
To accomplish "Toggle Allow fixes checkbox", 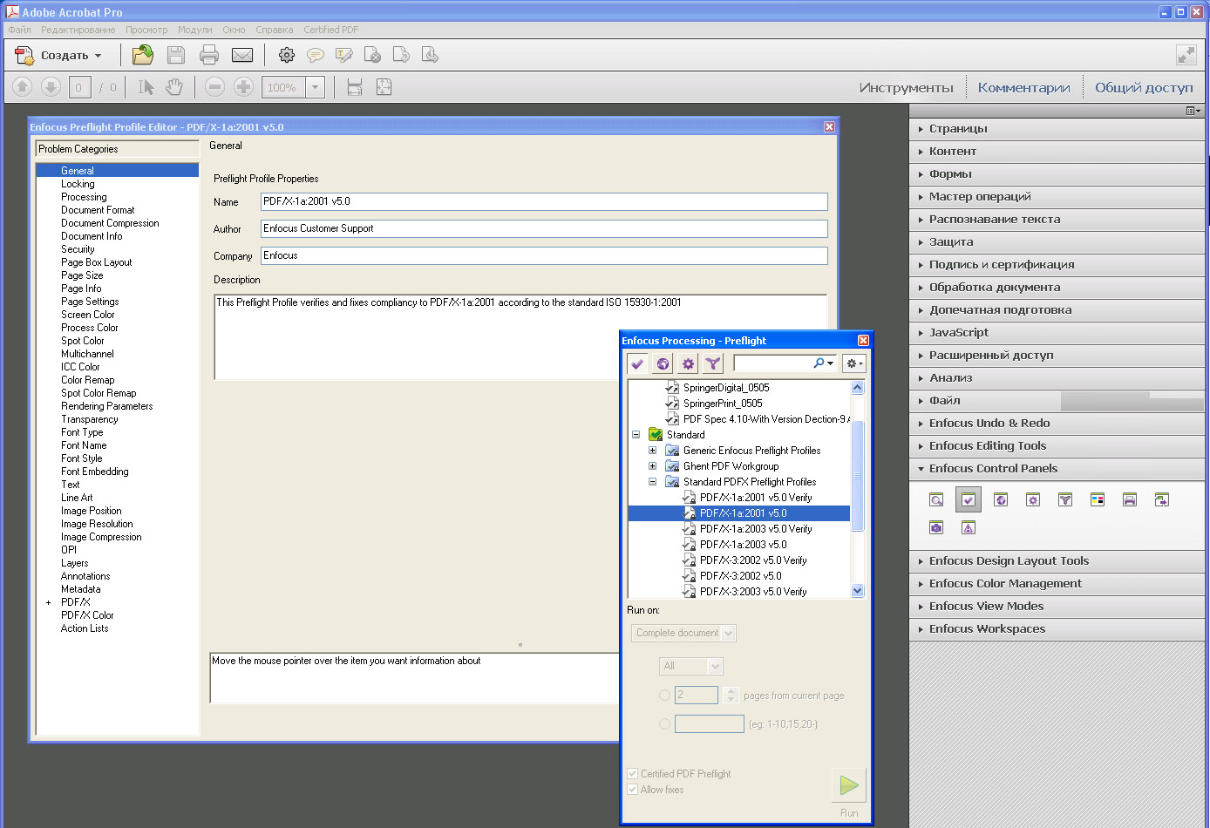I will 633,790.
